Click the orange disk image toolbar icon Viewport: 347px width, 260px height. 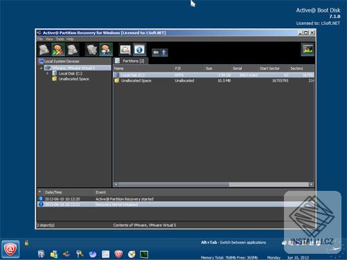tap(106, 50)
